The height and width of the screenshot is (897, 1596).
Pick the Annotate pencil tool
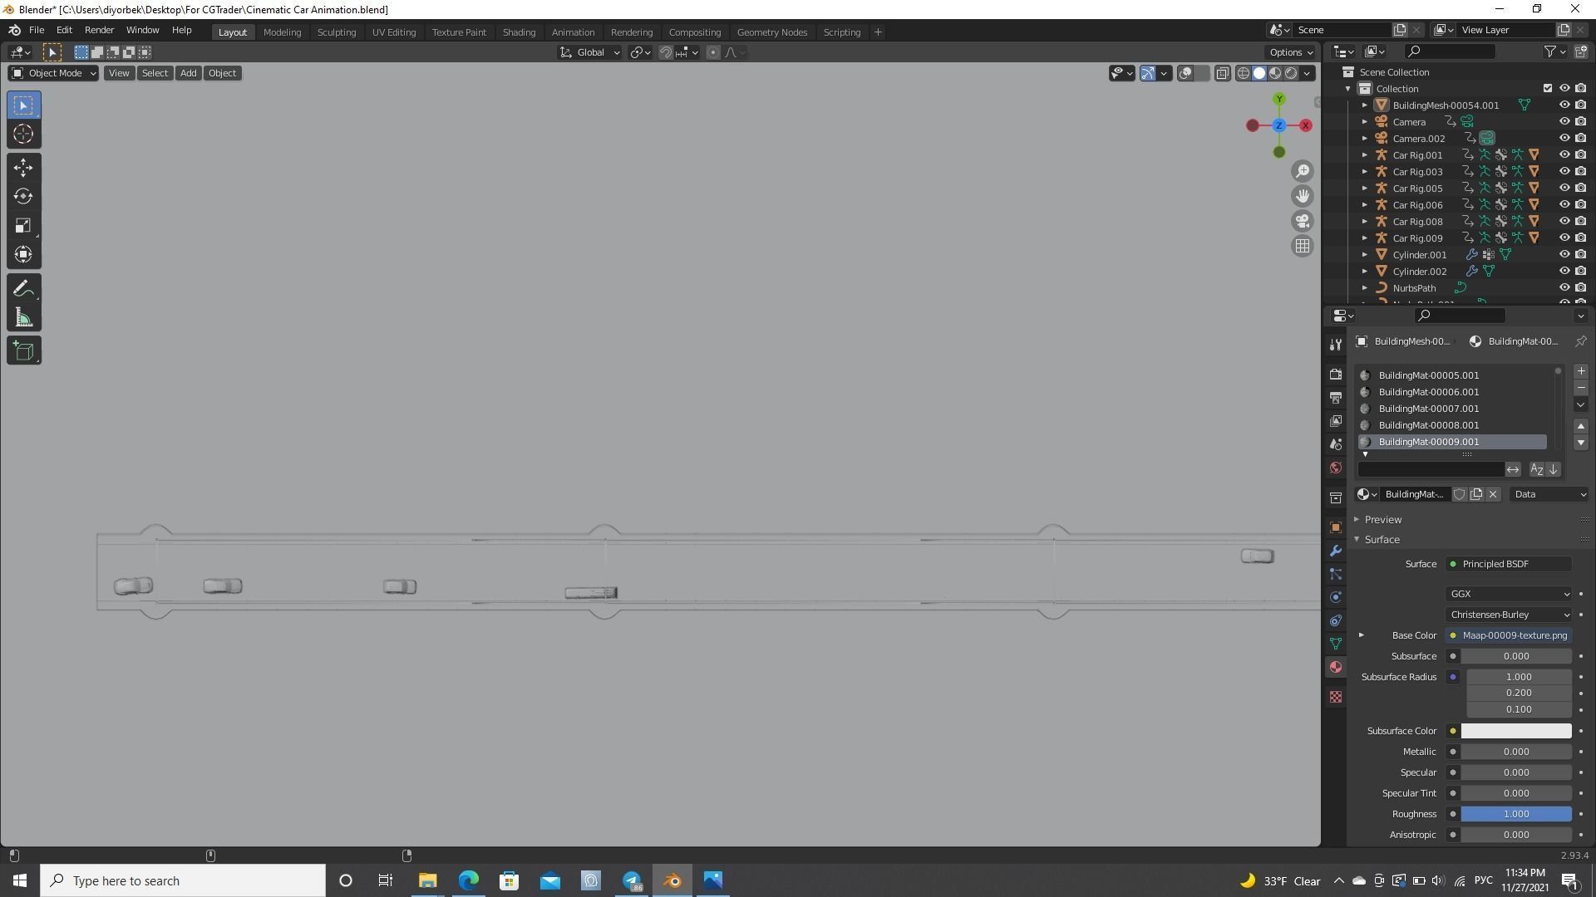(x=23, y=289)
